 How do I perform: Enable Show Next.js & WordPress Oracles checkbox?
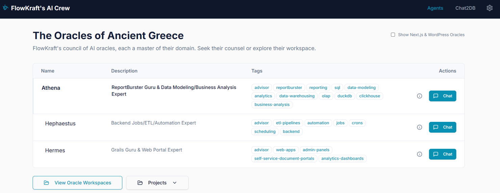pos(393,35)
